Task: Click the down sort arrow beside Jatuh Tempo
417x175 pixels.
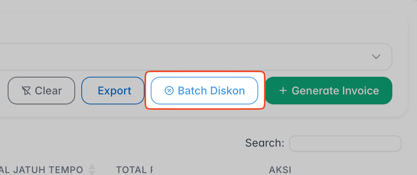Action: coord(92,173)
